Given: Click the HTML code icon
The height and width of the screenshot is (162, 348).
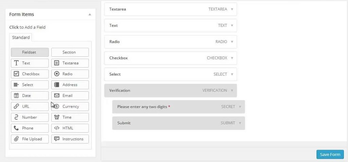Looking at the screenshot, I should [x=57, y=128].
